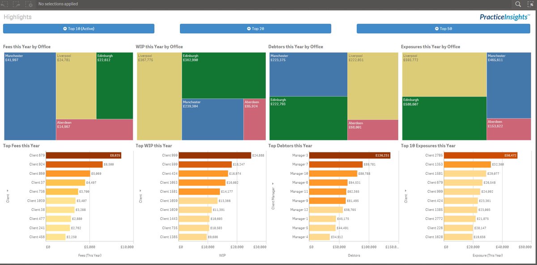The image size is (537, 265).
Task: Click the 'Highlights' sheet title
Action: tap(17, 17)
